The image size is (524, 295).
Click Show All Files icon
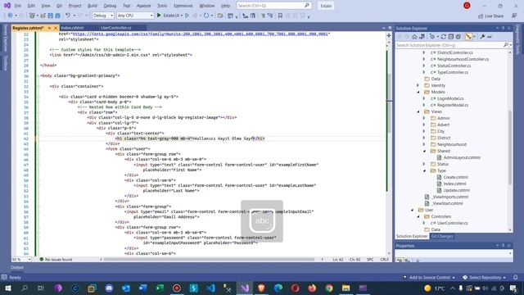[458, 37]
